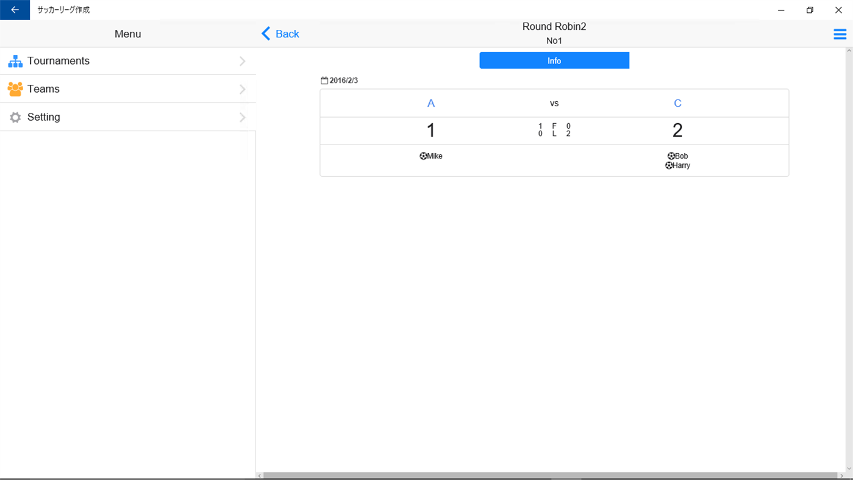This screenshot has width=853, height=480.
Task: Expand the Setting entry via its chevron
Action: tap(243, 116)
